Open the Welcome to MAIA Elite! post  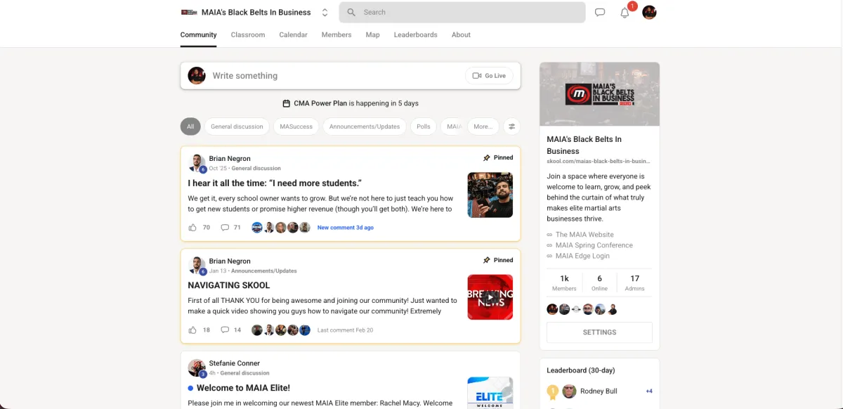point(243,388)
